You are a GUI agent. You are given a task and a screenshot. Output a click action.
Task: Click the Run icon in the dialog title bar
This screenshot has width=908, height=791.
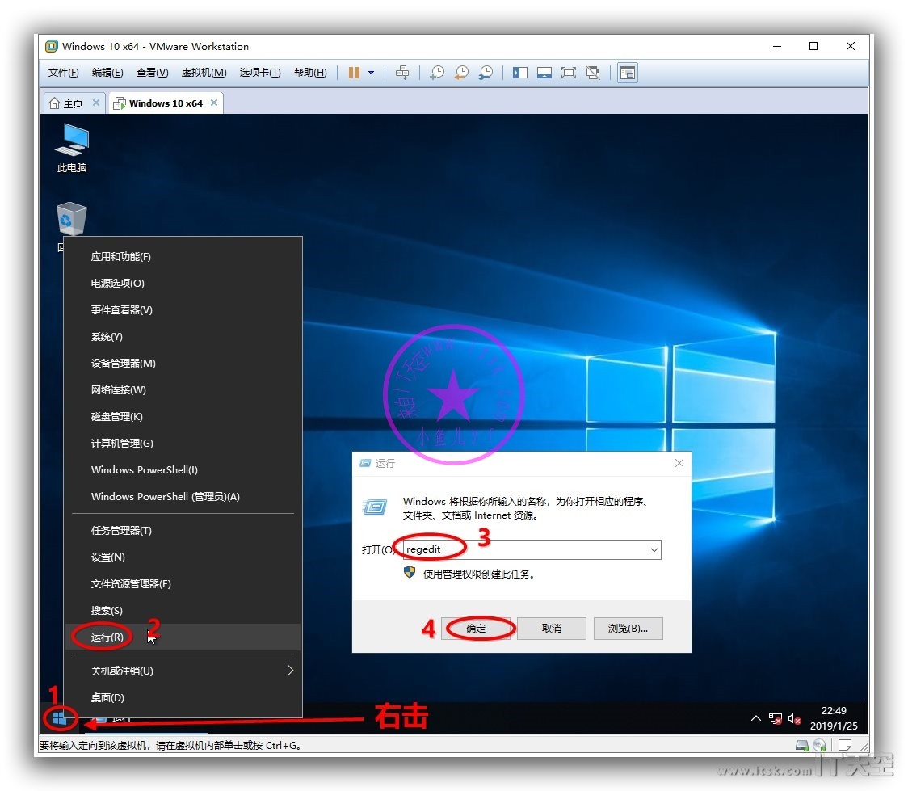tap(365, 463)
